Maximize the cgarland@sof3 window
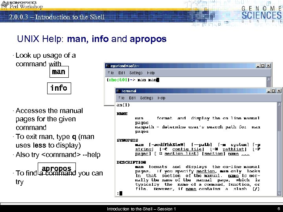The image size is (283, 212). pyautogui.click(x=263, y=66)
